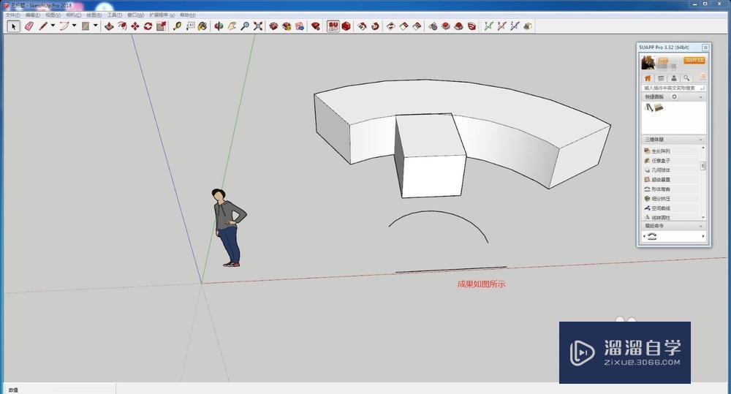
Task: Click the SUAPP toolbar button
Action: (333, 26)
